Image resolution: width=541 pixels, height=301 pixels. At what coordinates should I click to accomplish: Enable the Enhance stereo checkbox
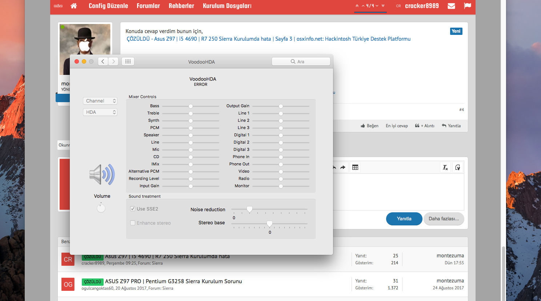133,223
